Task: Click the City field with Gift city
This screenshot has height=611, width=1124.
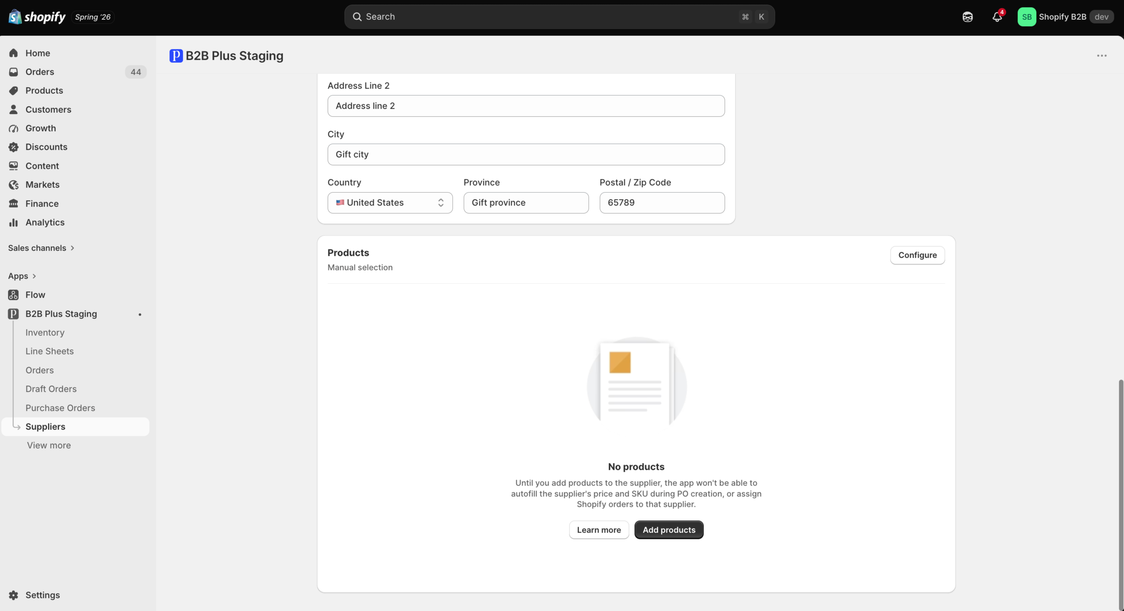Action: pyautogui.click(x=526, y=154)
